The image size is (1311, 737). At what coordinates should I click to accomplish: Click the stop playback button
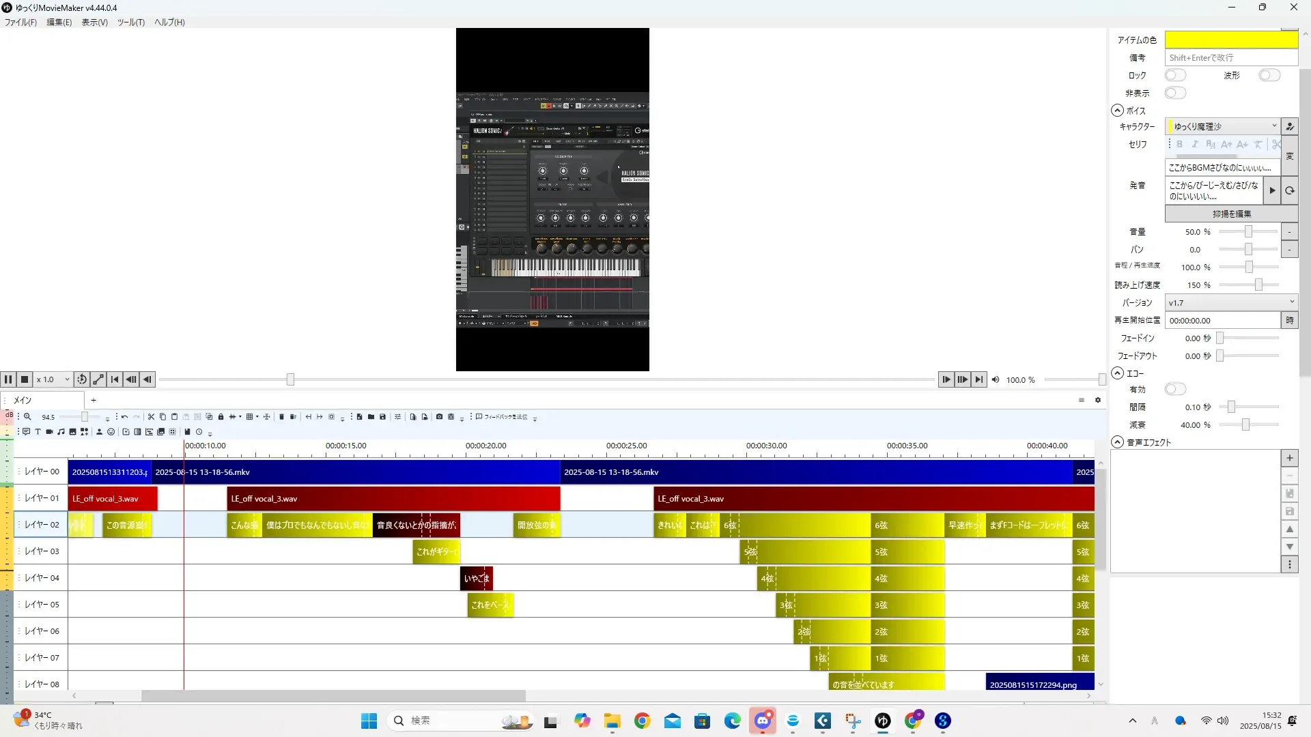pos(25,379)
